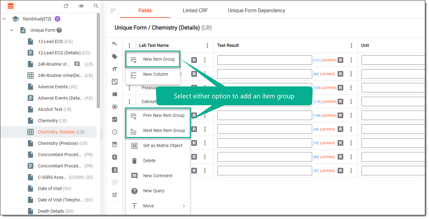Click the orange database logo icon
The height and width of the screenshot is (219, 429).
(x=11, y=6)
